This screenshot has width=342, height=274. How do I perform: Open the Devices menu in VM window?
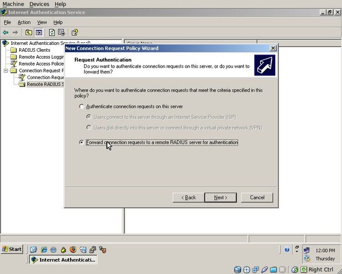pyautogui.click(x=39, y=4)
